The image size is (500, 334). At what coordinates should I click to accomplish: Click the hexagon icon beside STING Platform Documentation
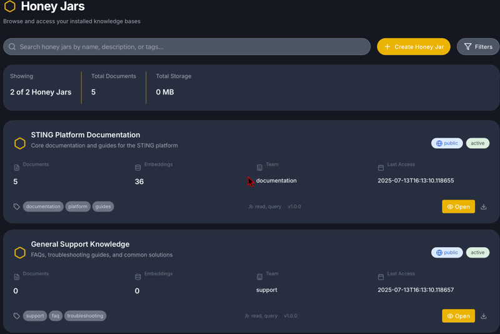(x=20, y=143)
